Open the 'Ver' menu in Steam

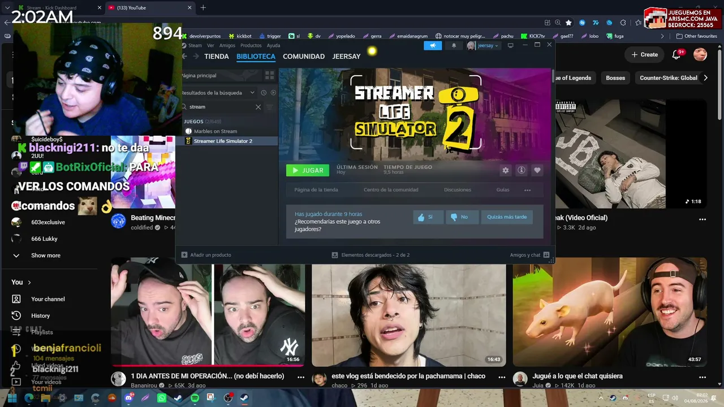click(x=210, y=46)
